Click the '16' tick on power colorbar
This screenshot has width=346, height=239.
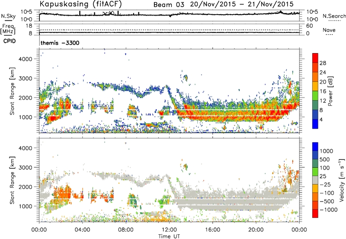click(323, 91)
